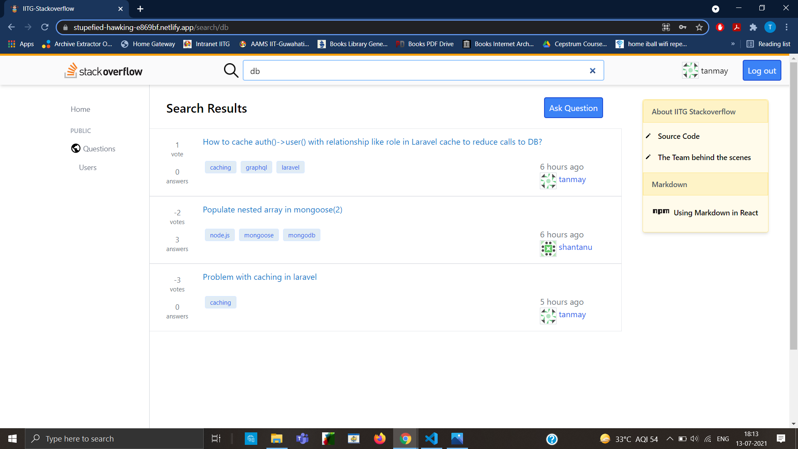Open Chrome three-dot menu
798x449 pixels.
coord(786,27)
